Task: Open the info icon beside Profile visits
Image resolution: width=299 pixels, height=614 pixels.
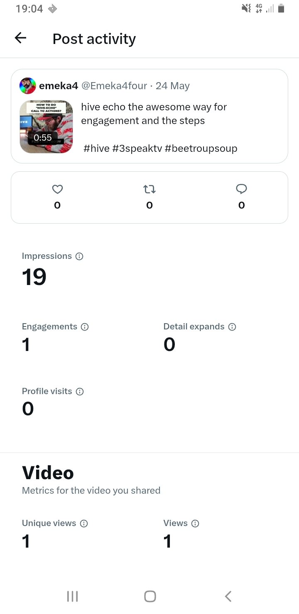Action: [80, 392]
